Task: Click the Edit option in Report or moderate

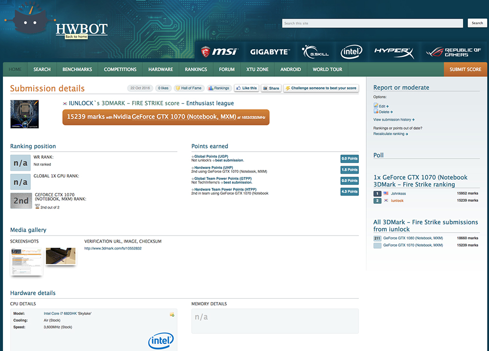Action: [x=381, y=106]
